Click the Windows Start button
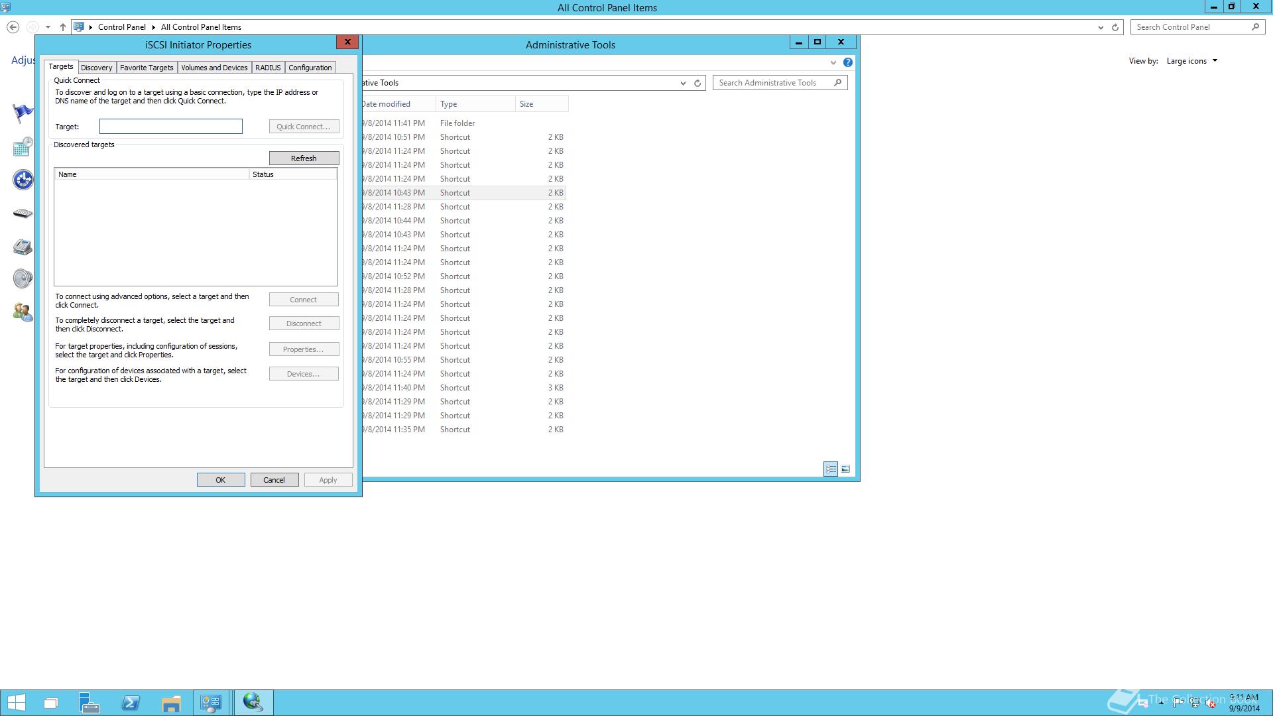The height and width of the screenshot is (716, 1273). tap(16, 703)
